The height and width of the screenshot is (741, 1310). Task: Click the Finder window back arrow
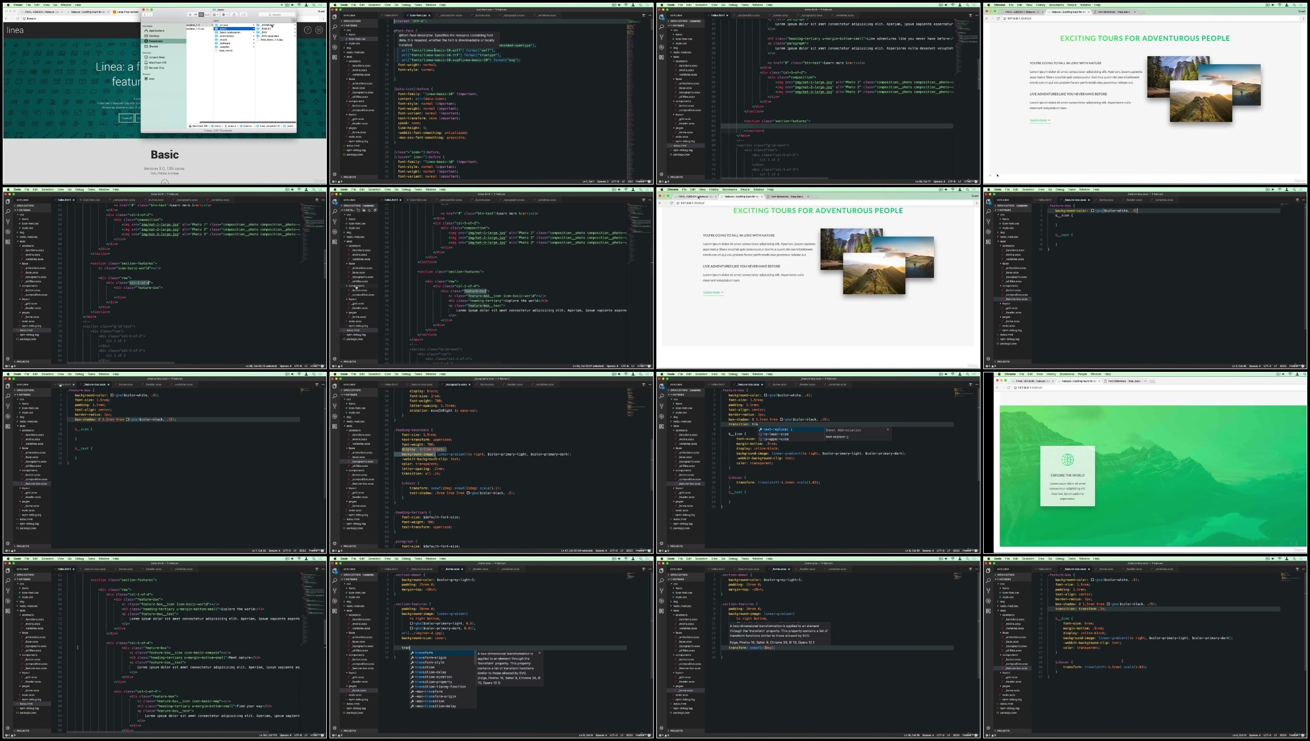145,15
